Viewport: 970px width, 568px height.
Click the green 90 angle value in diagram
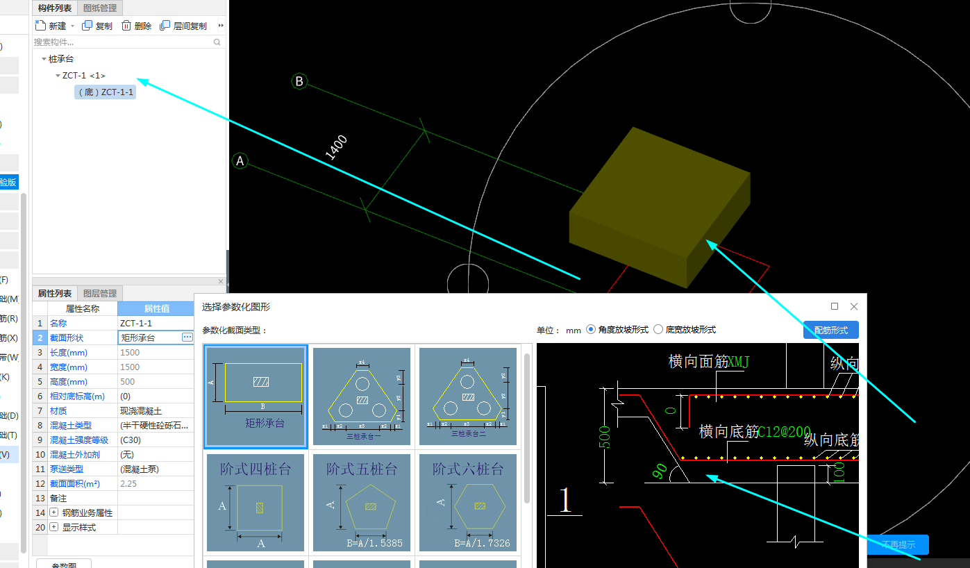coord(659,471)
